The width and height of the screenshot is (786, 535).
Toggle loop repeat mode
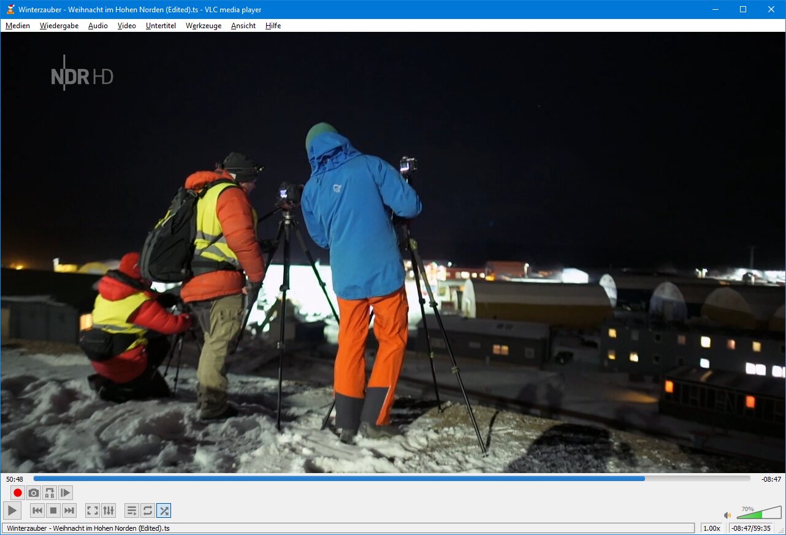click(148, 510)
